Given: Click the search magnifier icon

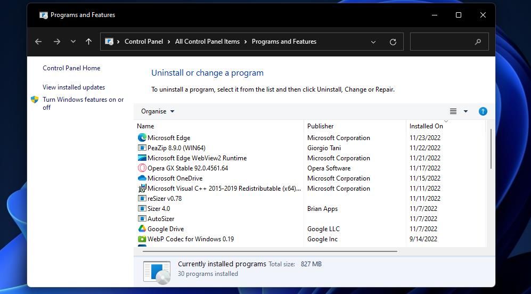Looking at the screenshot, I should click(478, 42).
